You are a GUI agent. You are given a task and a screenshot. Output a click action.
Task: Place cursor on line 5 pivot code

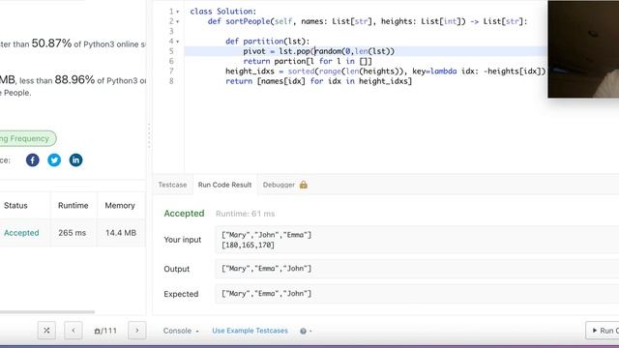coord(318,51)
